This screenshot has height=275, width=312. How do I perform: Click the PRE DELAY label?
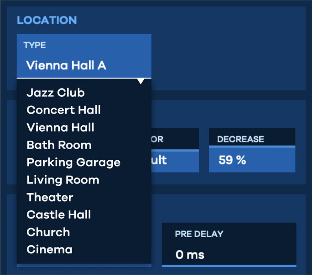(199, 234)
